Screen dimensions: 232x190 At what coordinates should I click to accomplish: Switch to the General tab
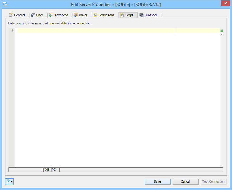17,15
